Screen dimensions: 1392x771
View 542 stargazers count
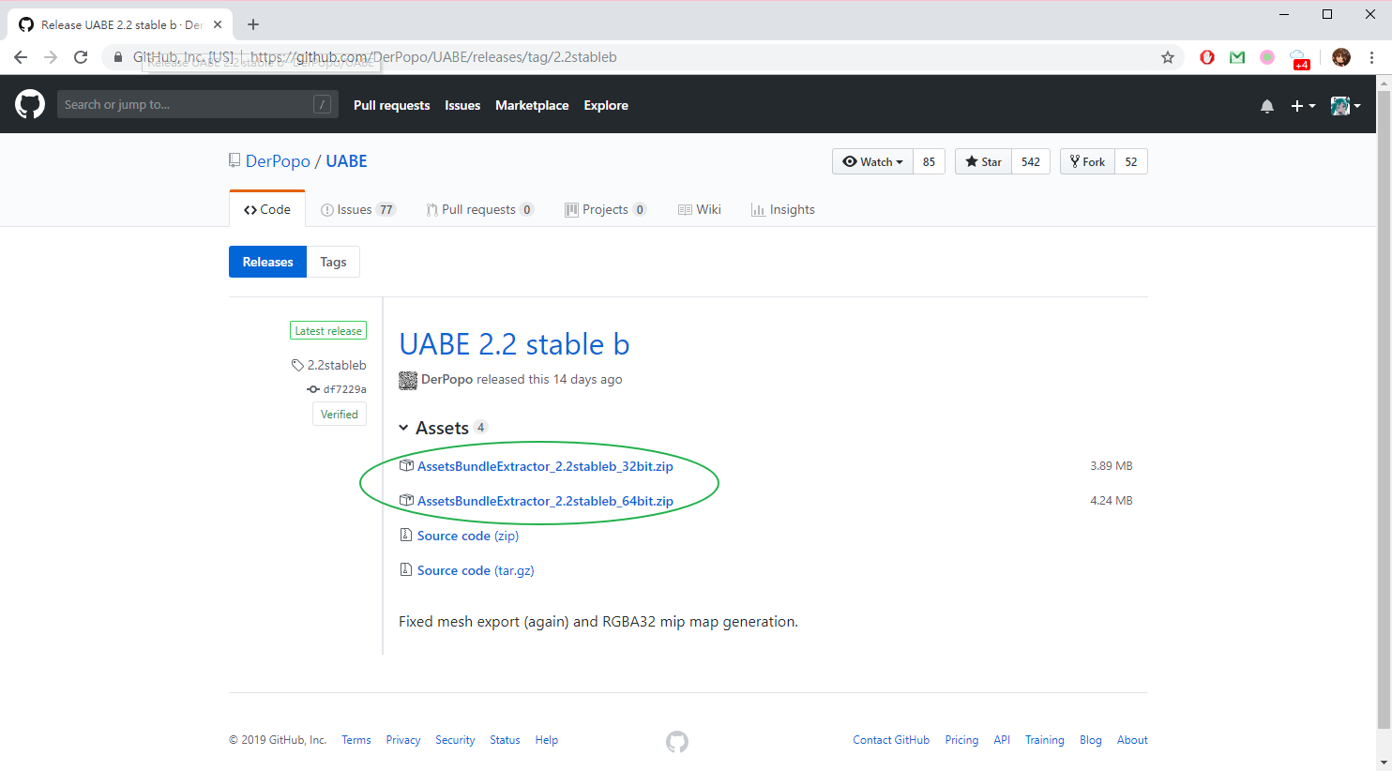click(1031, 161)
